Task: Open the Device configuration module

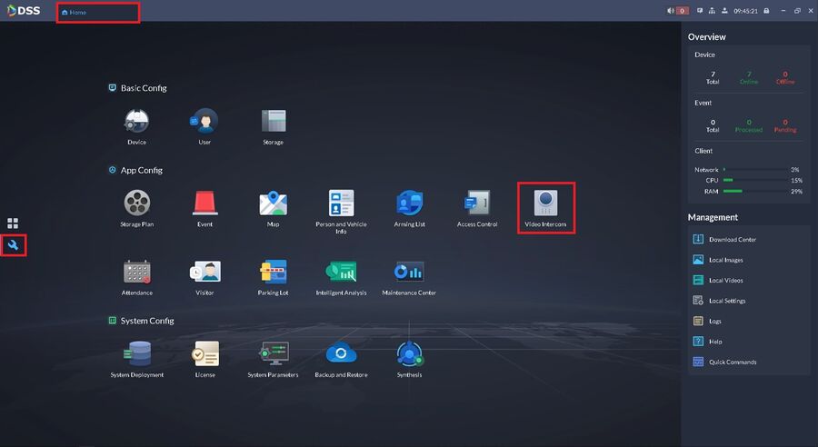Action: 136,126
